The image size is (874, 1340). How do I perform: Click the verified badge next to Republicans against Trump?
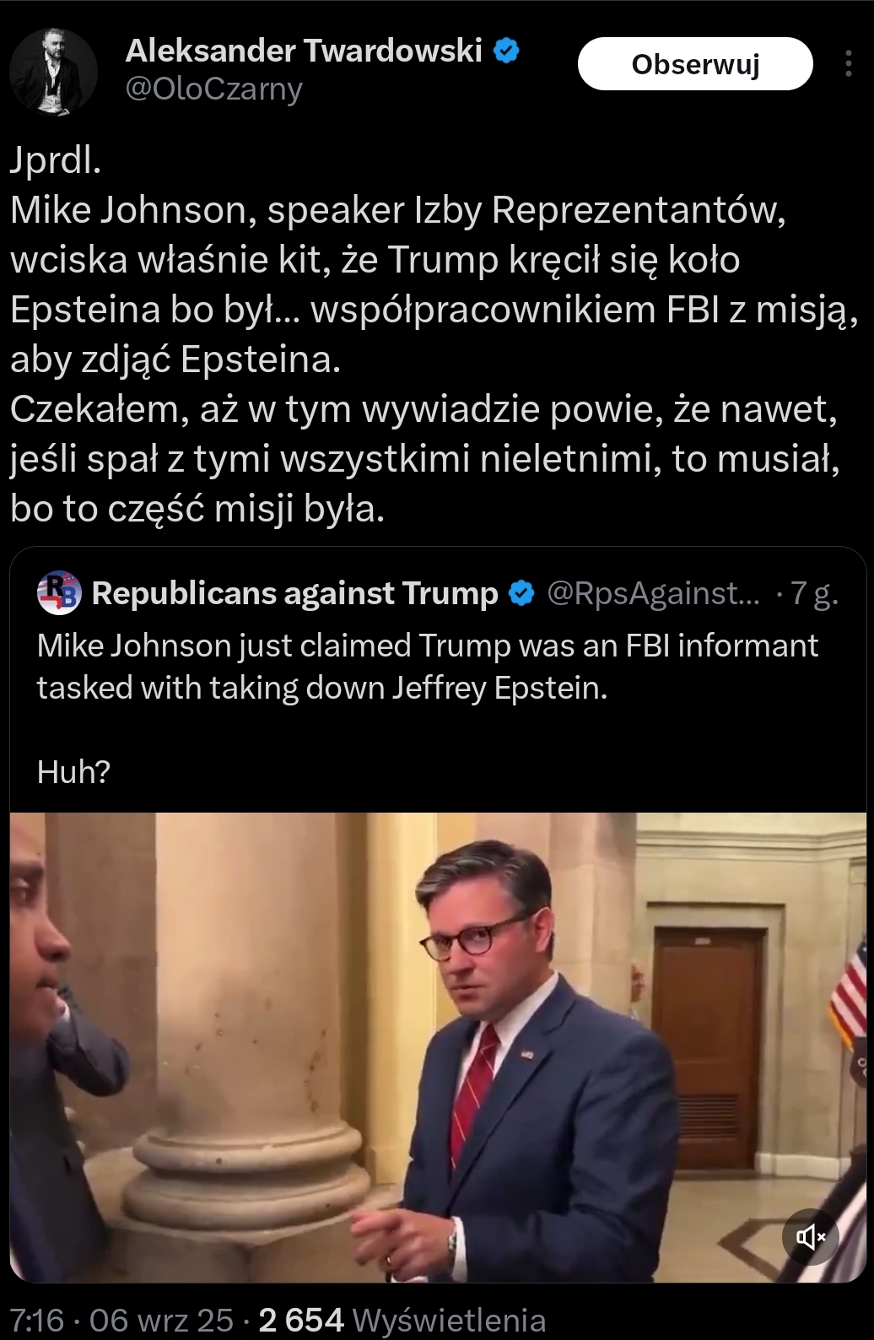(x=522, y=593)
